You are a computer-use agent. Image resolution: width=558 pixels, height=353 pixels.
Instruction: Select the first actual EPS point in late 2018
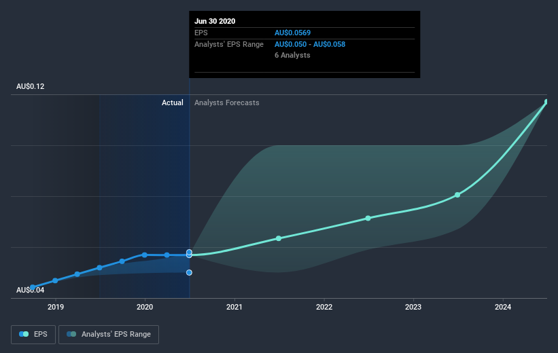pos(33,287)
